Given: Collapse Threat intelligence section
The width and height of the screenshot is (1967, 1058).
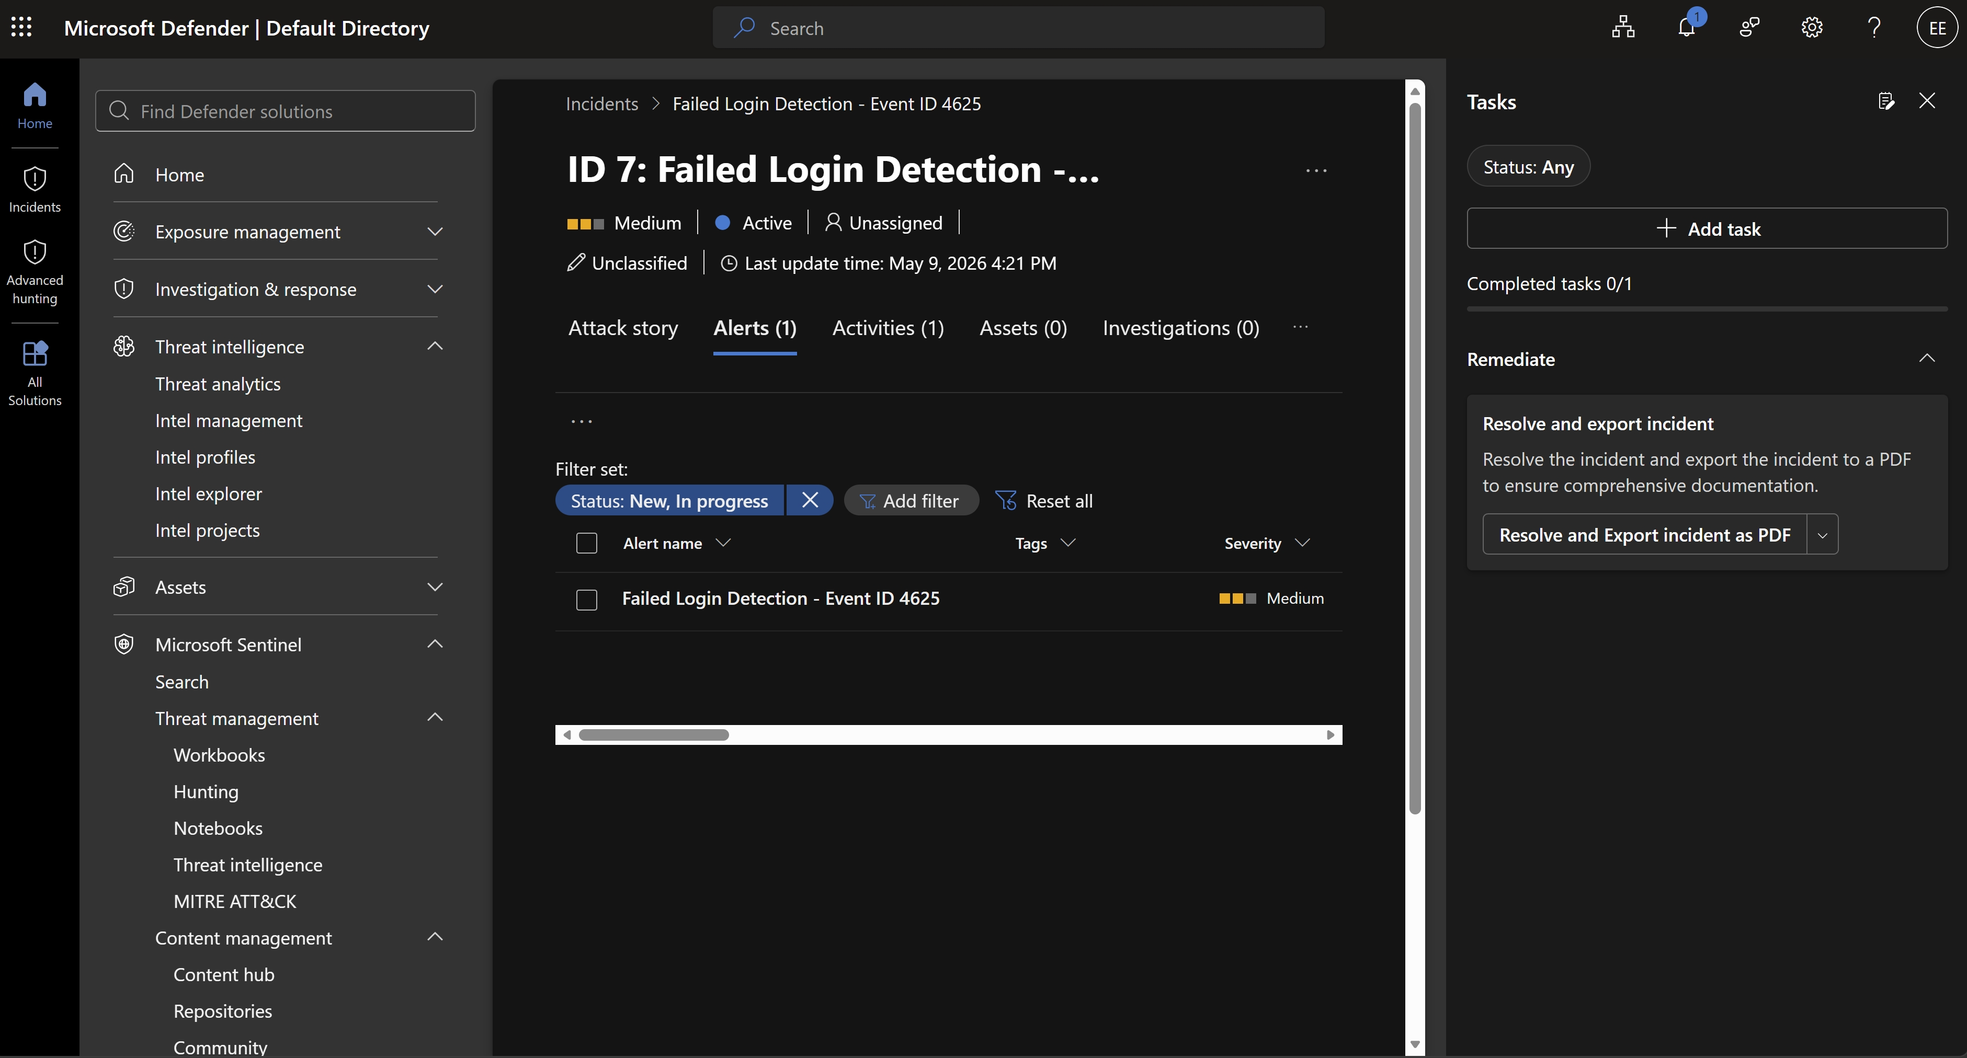Looking at the screenshot, I should click(x=435, y=346).
